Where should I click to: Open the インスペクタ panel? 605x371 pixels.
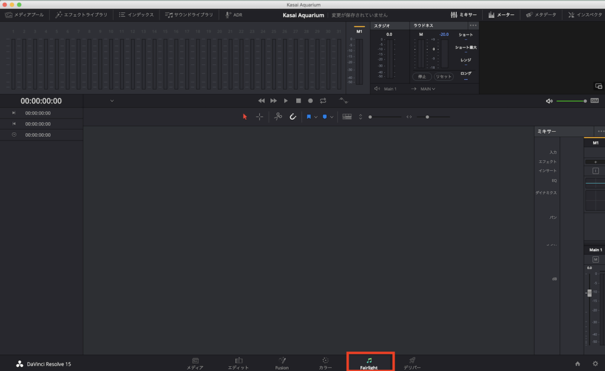(585, 15)
